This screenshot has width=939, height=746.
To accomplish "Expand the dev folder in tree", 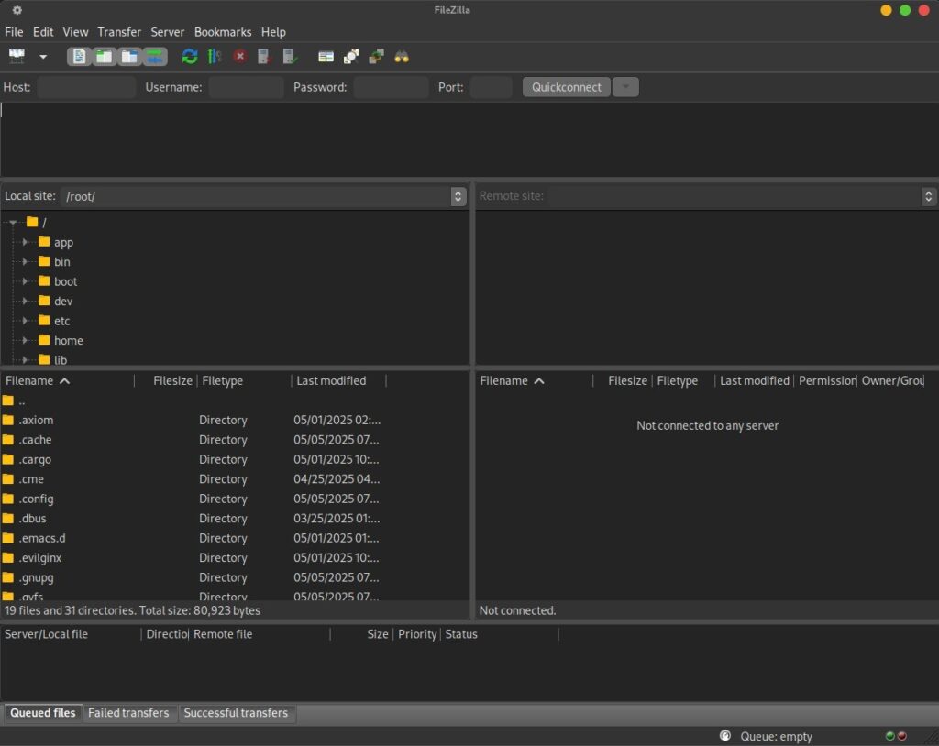I will pyautogui.click(x=25, y=302).
